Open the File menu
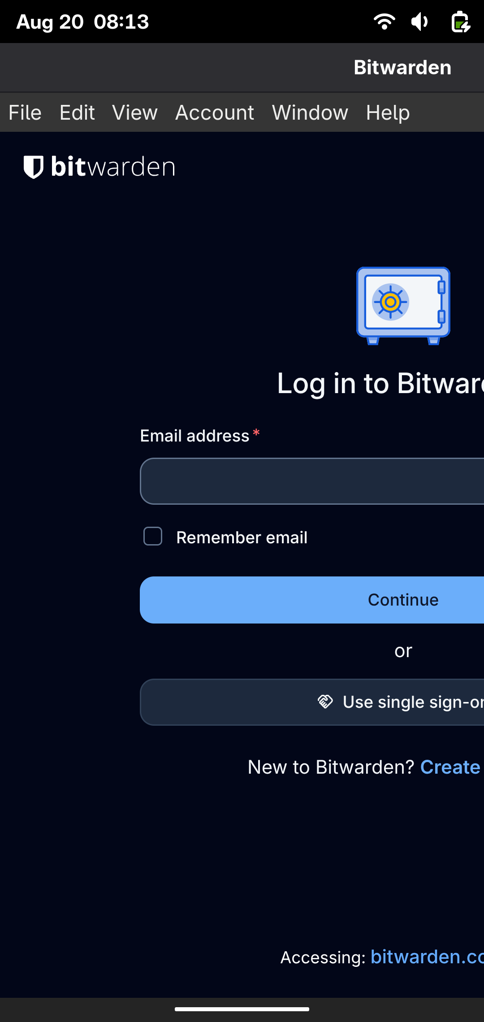Viewport: 484px width, 1022px height. (x=25, y=113)
